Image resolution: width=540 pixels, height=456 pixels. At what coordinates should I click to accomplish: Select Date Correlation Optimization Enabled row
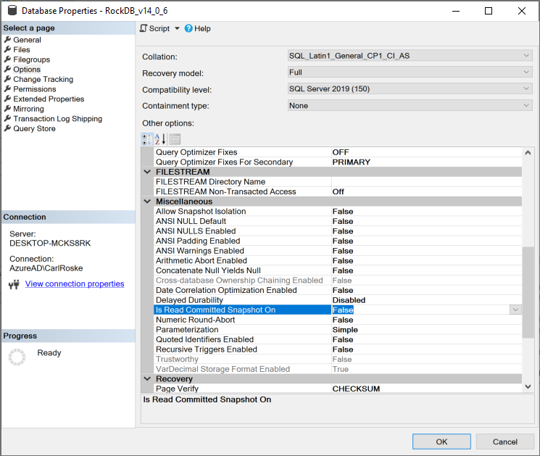338,290
